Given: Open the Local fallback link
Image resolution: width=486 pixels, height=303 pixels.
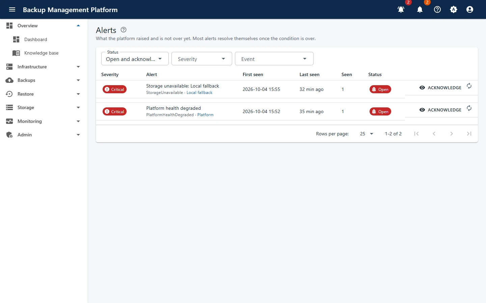Looking at the screenshot, I should pos(199,93).
